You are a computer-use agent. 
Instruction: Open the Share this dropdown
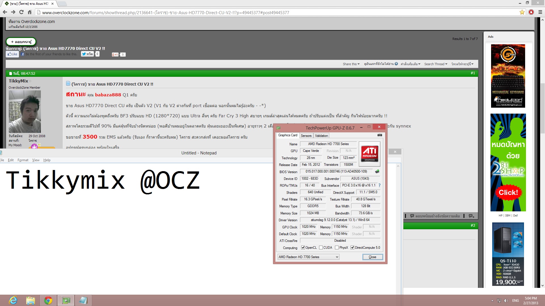[x=351, y=64]
